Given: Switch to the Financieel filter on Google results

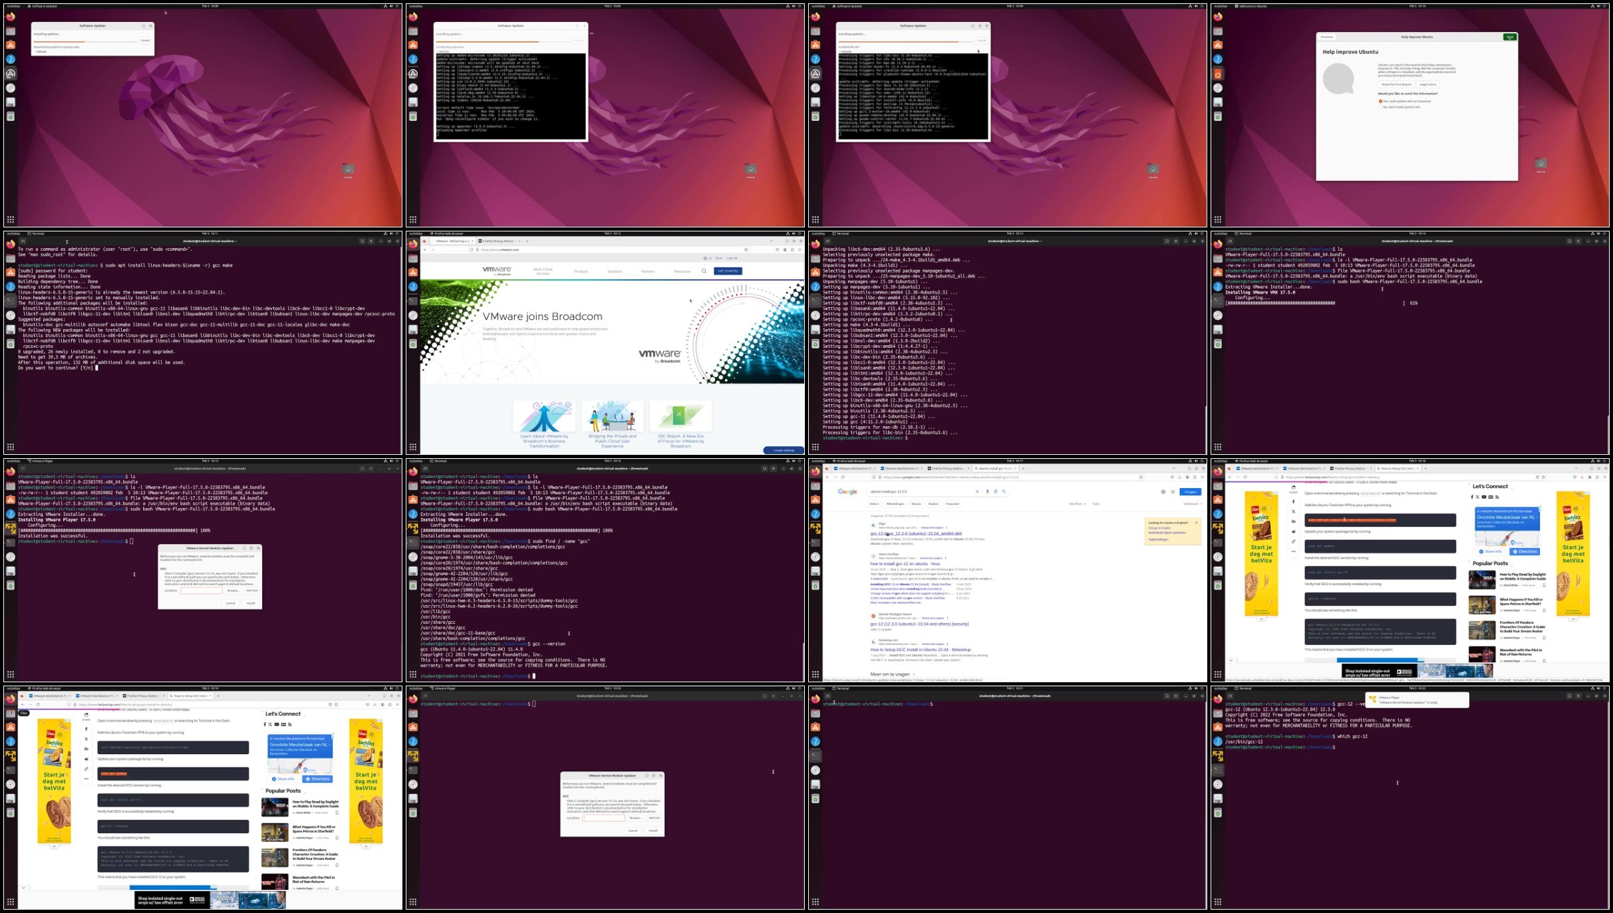Looking at the screenshot, I should [953, 503].
